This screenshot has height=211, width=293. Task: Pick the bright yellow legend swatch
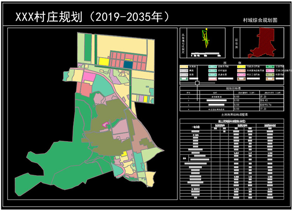point(241,67)
